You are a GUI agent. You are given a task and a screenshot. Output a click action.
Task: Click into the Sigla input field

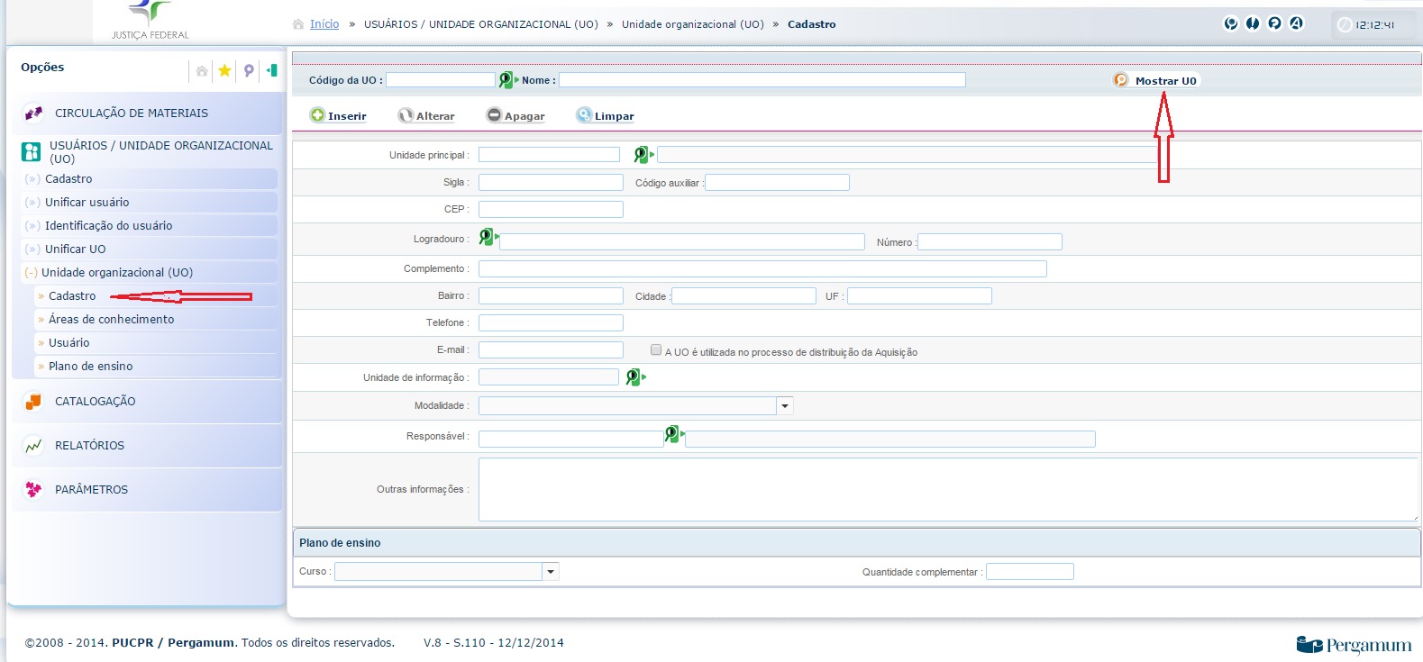coord(551,183)
